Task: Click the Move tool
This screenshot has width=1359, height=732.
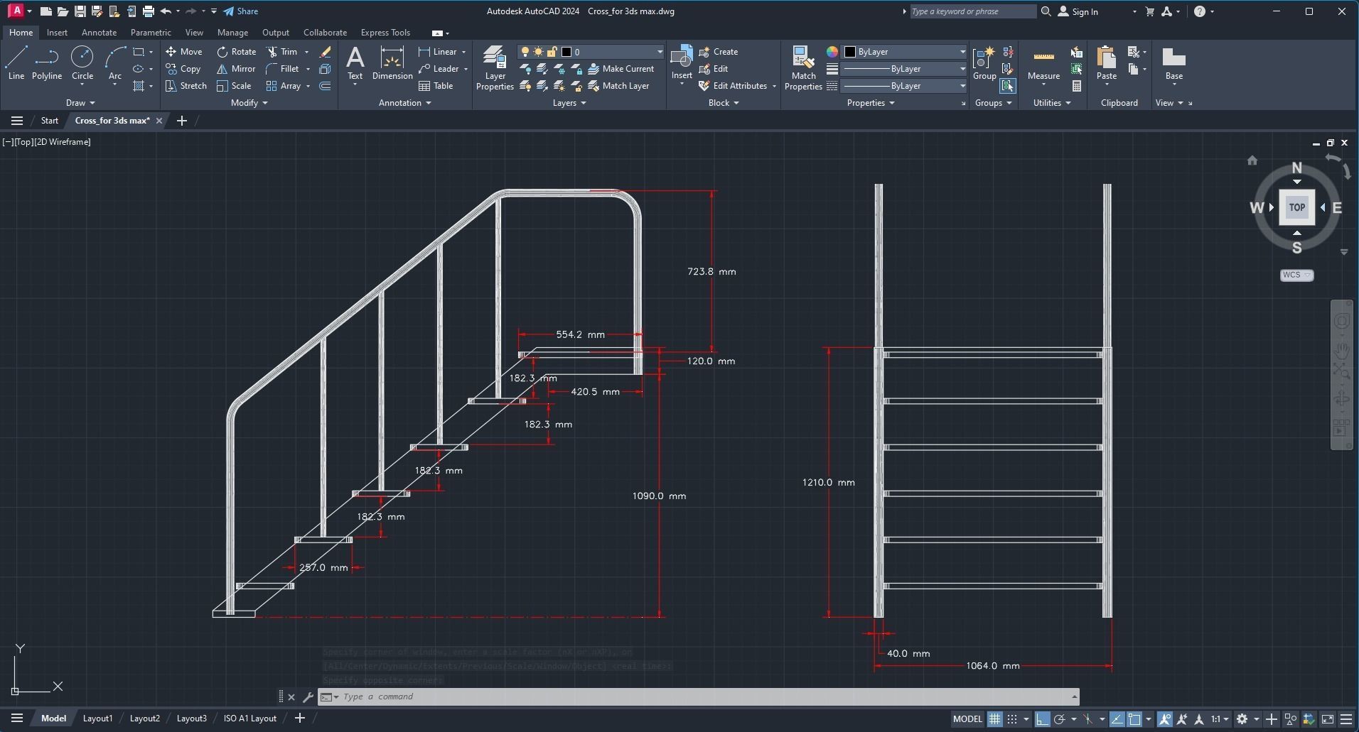Action: [184, 52]
